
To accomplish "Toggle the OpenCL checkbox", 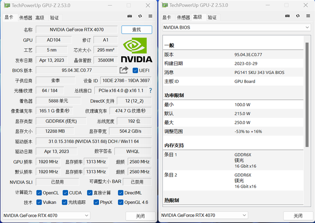I will pyautogui.click(x=39, y=193).
